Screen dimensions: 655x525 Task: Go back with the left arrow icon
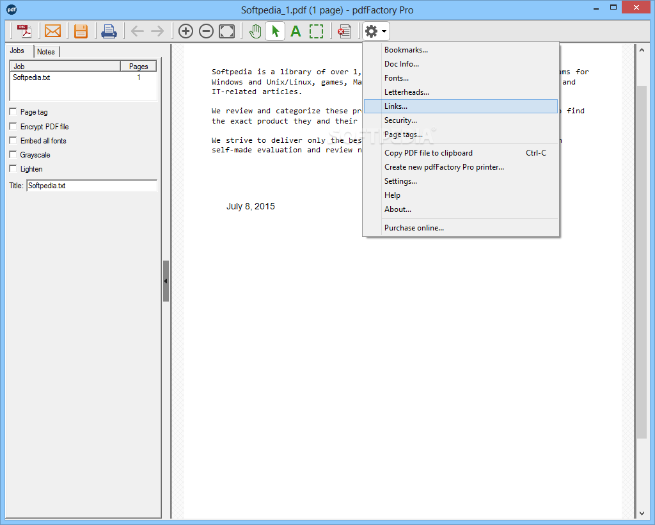(137, 31)
